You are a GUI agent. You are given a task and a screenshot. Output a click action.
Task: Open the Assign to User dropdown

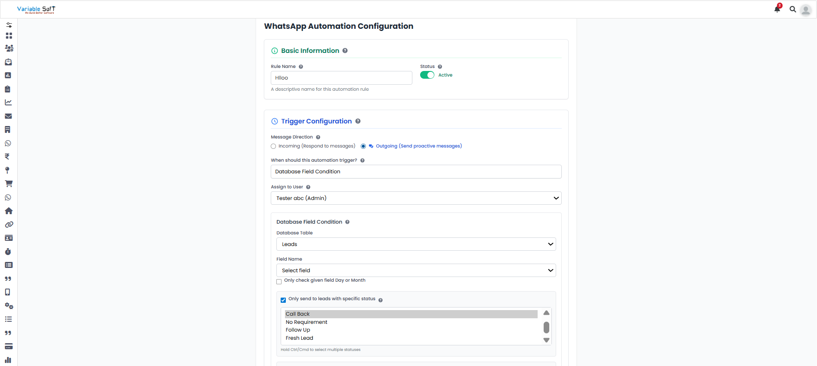[x=416, y=198]
